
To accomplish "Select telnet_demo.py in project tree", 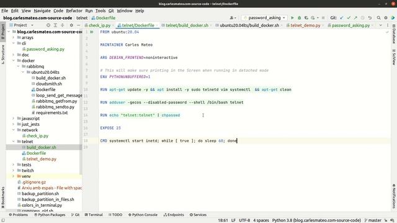I will point(42,159).
